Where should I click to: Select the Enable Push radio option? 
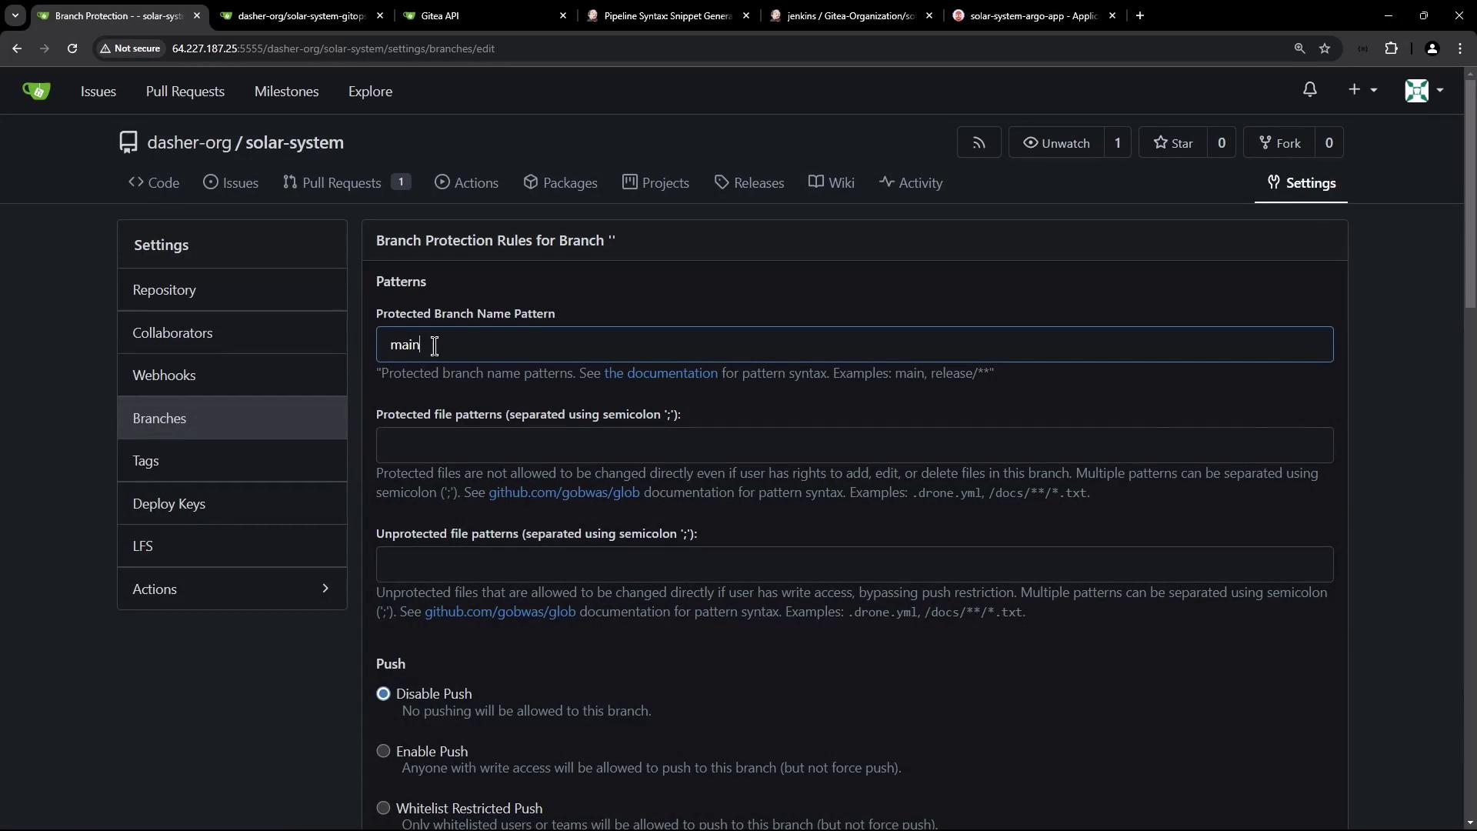pos(383,751)
